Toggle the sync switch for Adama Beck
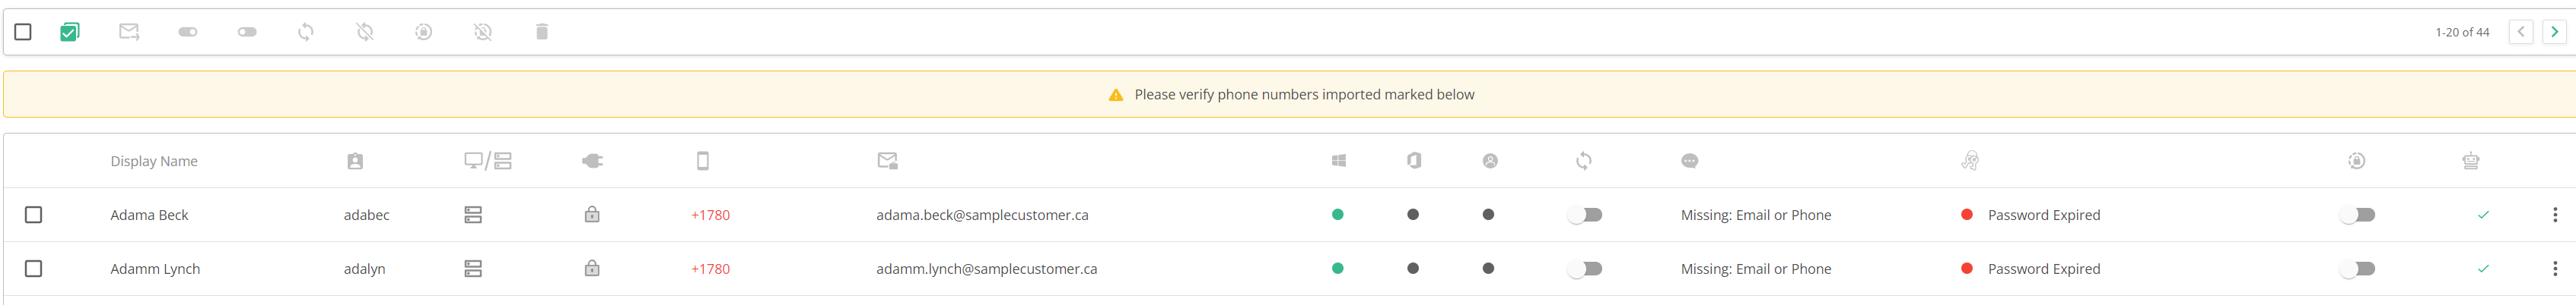The image size is (2576, 305). [x=1585, y=214]
